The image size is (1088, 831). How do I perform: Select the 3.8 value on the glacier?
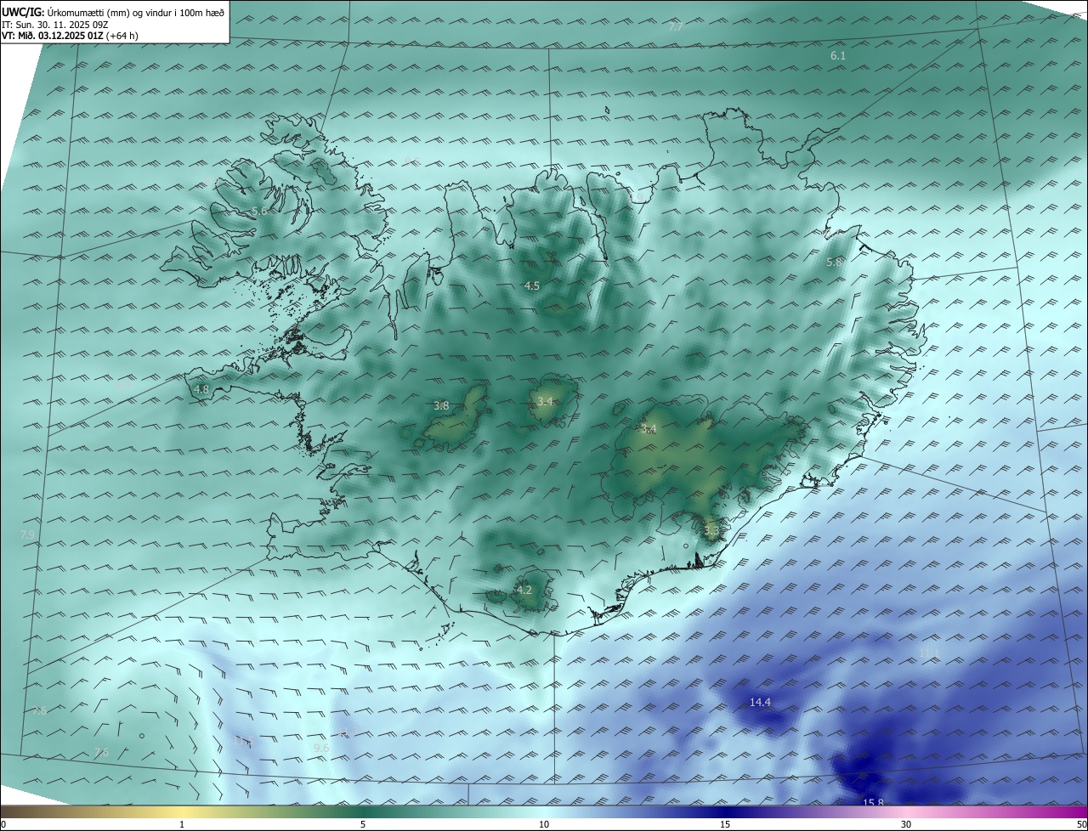pyautogui.click(x=441, y=406)
